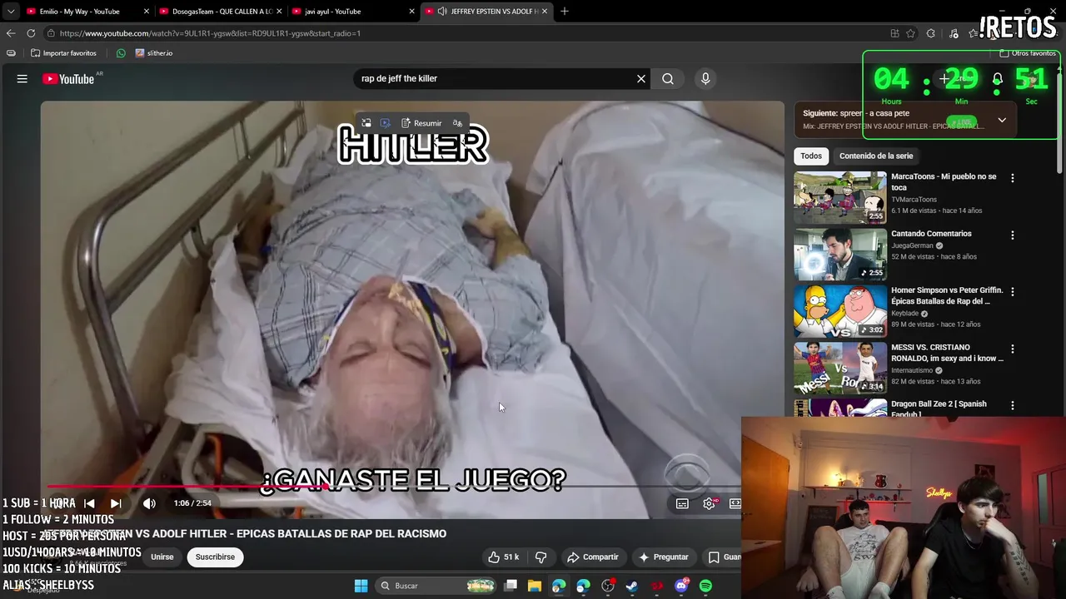Open the Importar favoritos bookmark

(x=63, y=53)
